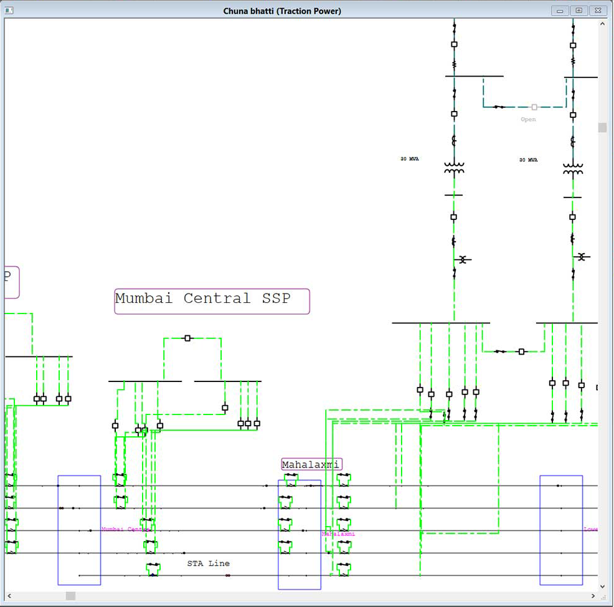
Task: Click the vertical scrollbar down arrow
Action: pos(602,586)
